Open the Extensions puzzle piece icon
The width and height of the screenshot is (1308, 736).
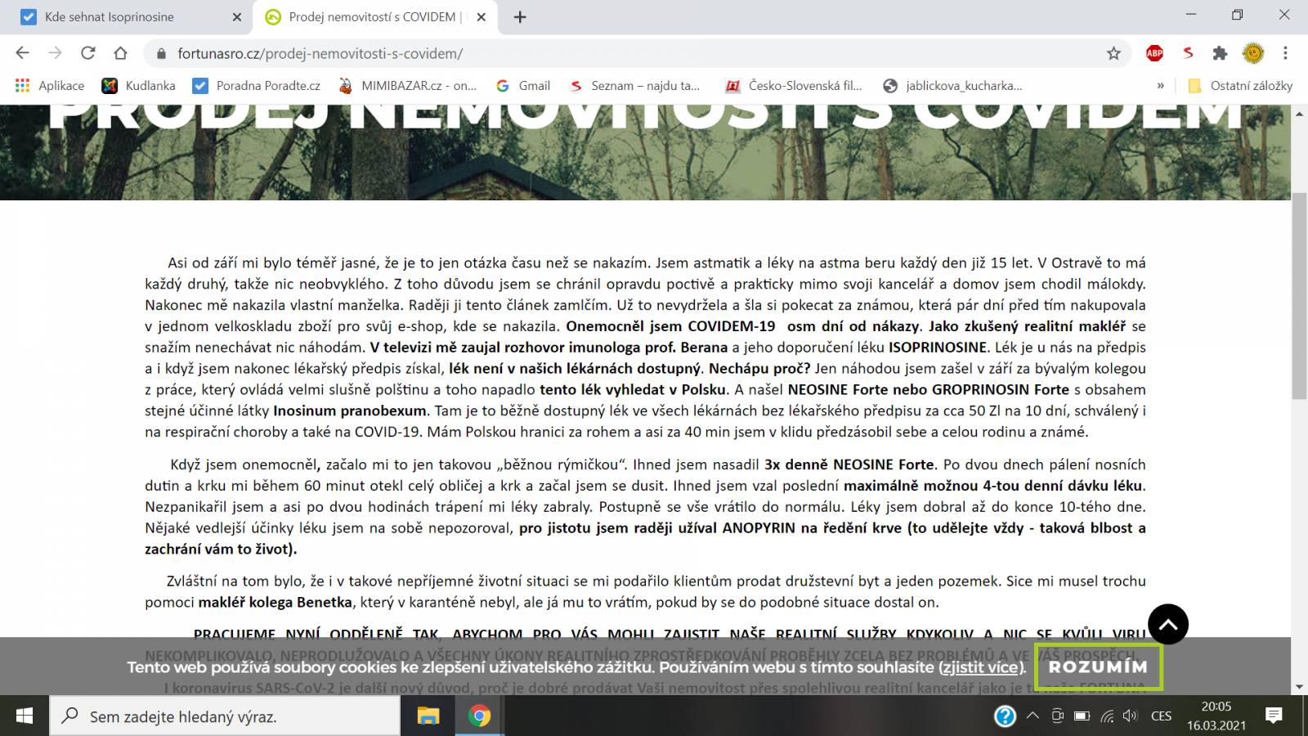pos(1220,53)
